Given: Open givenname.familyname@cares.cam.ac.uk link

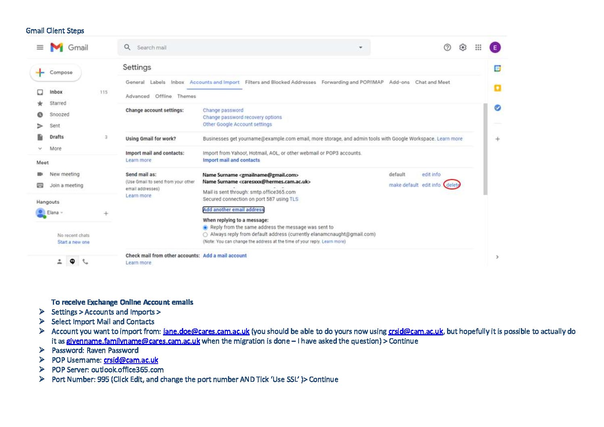Looking at the screenshot, I should (133, 341).
